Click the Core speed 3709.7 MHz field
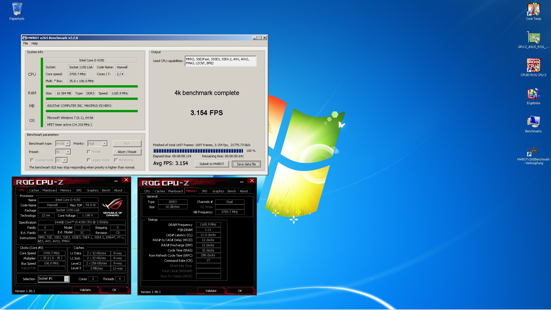The width and height of the screenshot is (551, 310). pos(77,74)
